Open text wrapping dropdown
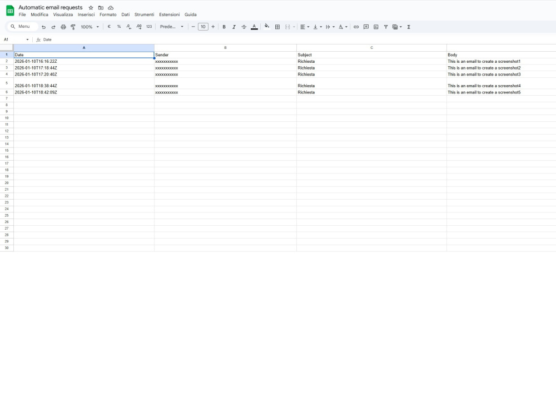This screenshot has width=556, height=417. 330,27
